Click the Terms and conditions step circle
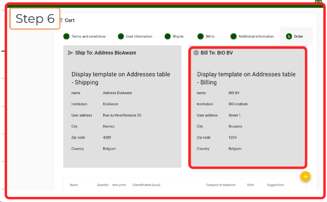The image size is (327, 202). click(x=66, y=36)
